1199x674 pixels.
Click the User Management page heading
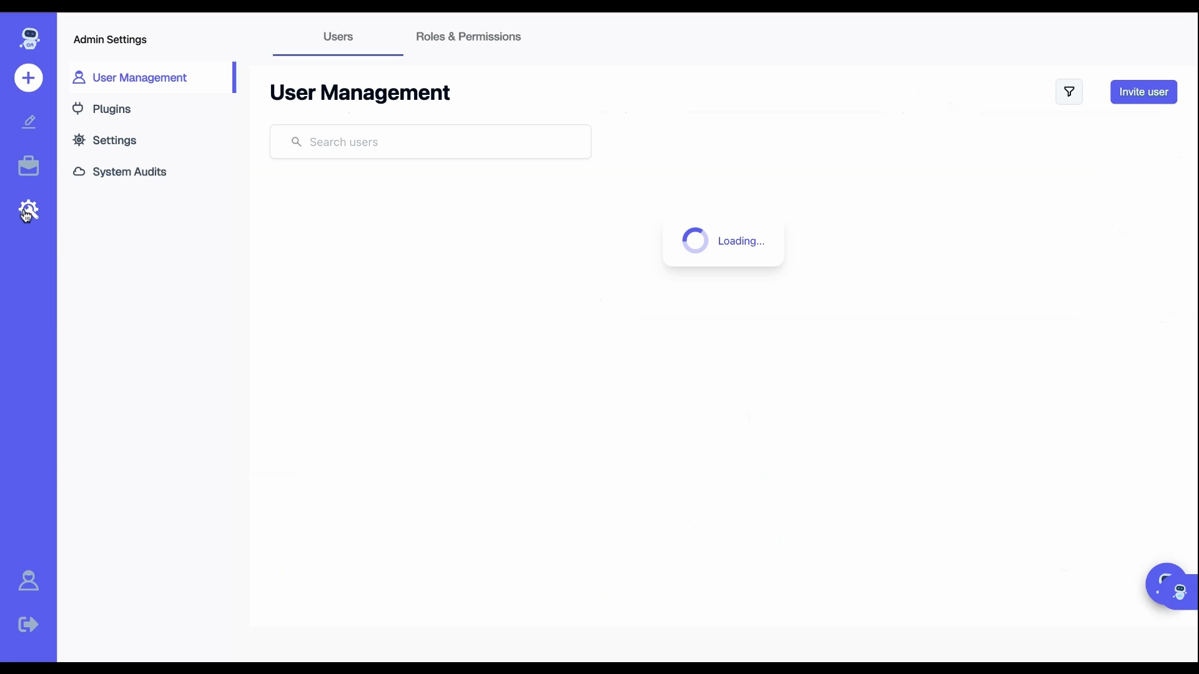(x=360, y=93)
